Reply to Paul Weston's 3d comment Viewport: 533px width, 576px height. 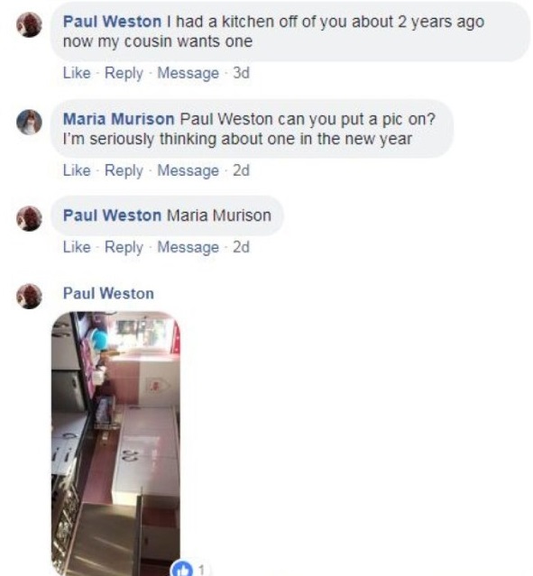tap(124, 73)
